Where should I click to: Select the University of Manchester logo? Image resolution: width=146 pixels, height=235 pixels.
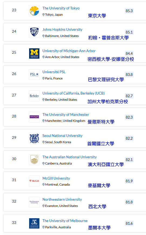coord(34,117)
